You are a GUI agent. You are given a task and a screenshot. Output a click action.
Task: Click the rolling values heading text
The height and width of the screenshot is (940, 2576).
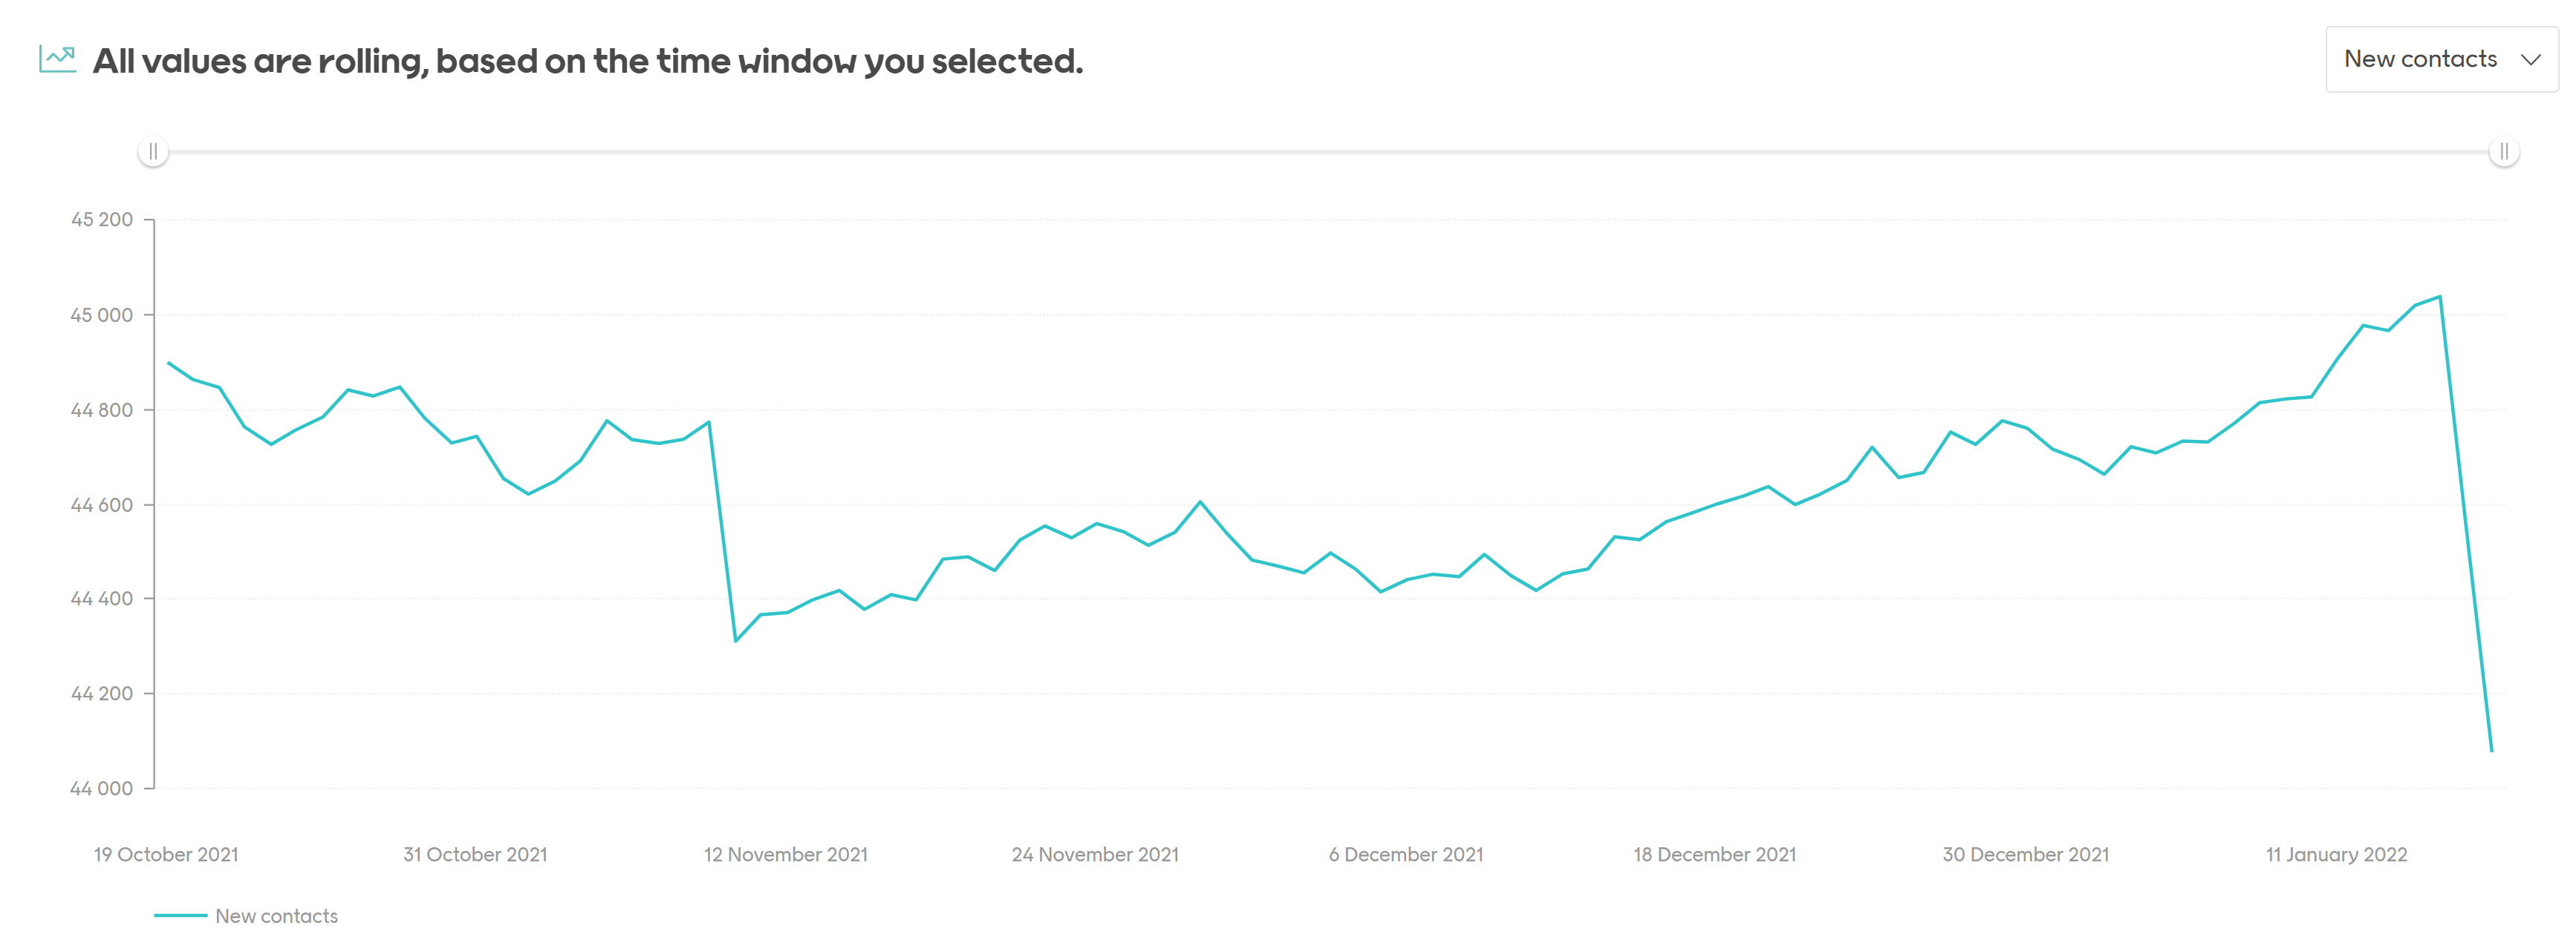588,61
